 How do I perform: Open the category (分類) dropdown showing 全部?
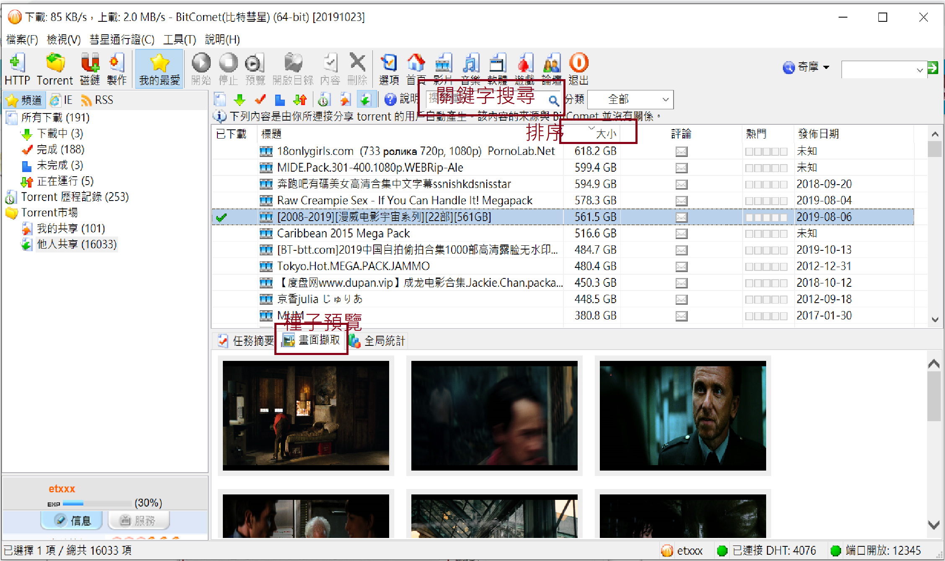click(630, 100)
